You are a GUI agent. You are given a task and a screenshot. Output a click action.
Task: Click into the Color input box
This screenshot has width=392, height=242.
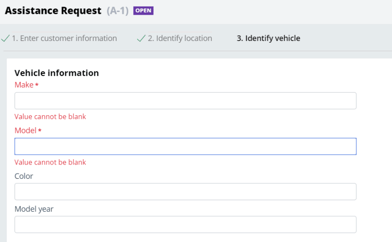(x=185, y=192)
